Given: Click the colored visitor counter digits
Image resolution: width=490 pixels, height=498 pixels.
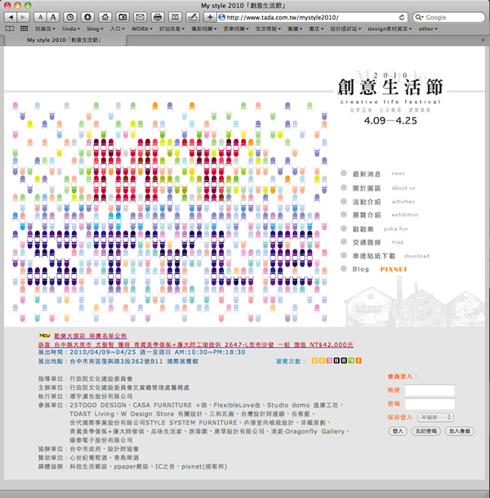Looking at the screenshot, I should tap(336, 361).
